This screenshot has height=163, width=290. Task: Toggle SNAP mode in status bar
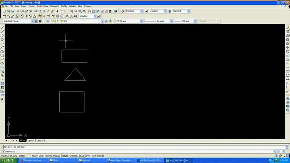point(34,156)
